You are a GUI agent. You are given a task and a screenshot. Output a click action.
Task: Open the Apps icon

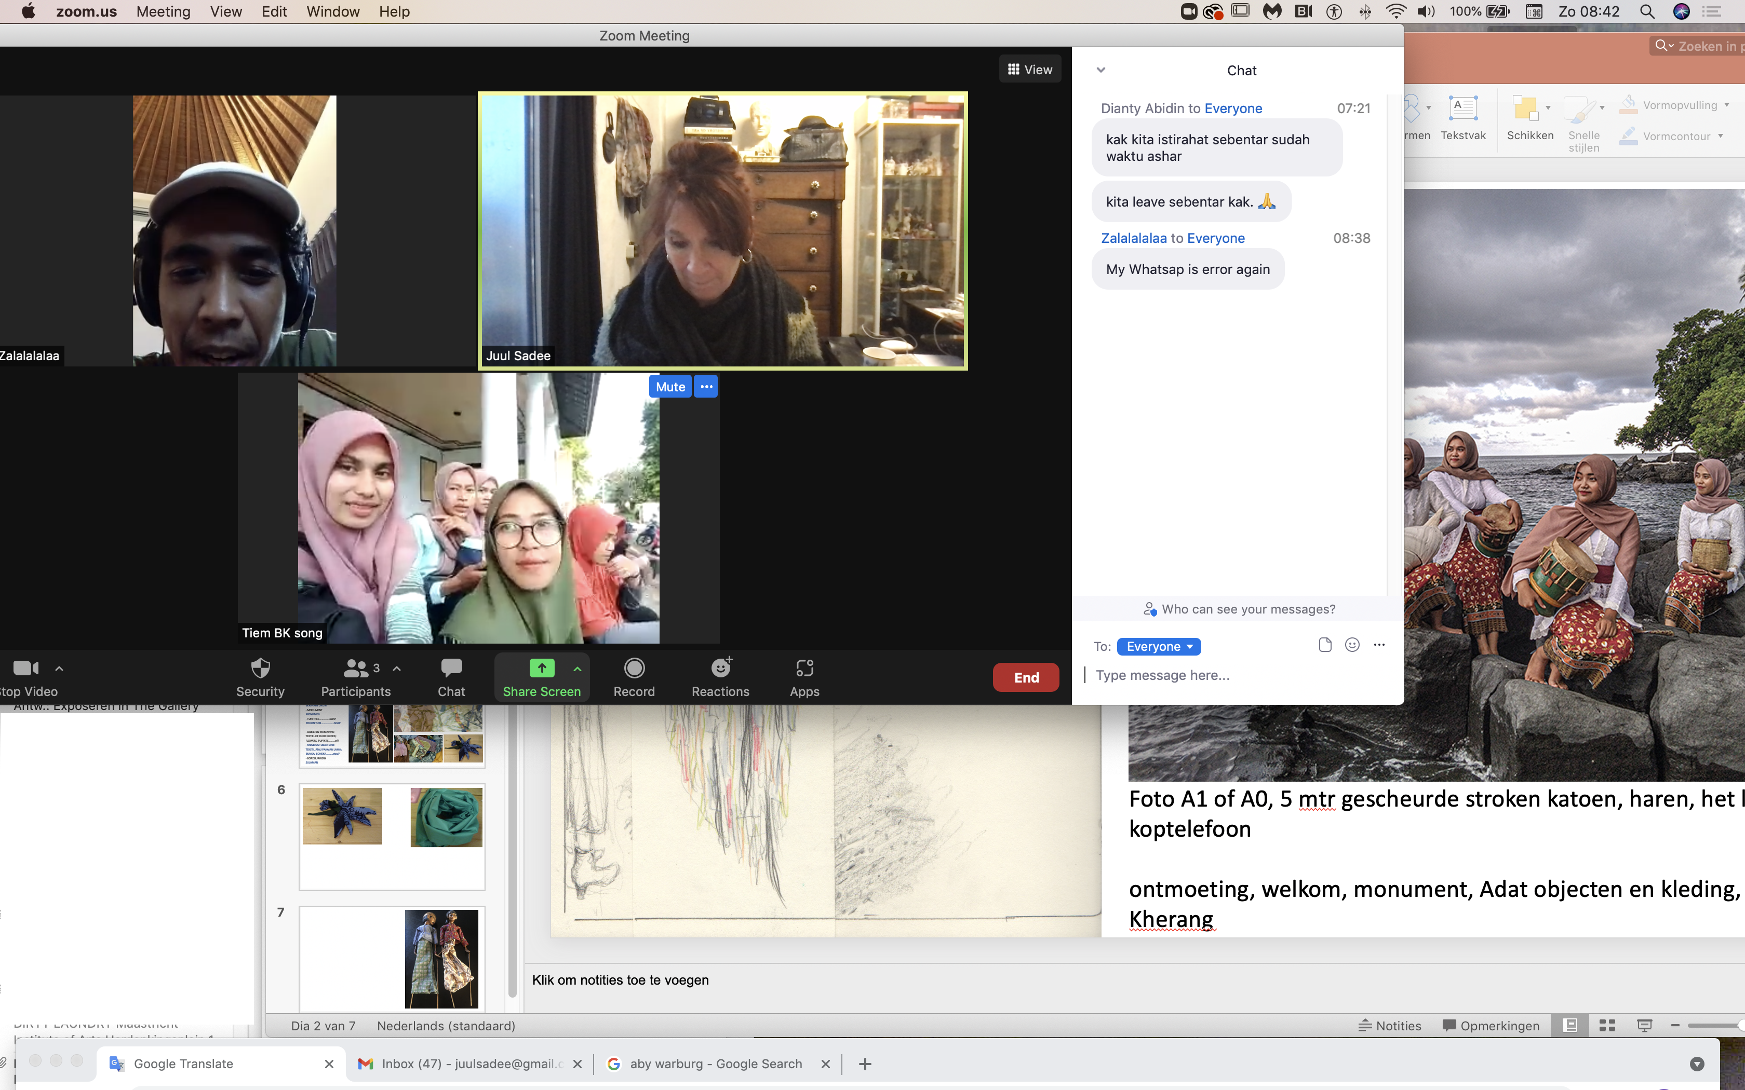(804, 669)
